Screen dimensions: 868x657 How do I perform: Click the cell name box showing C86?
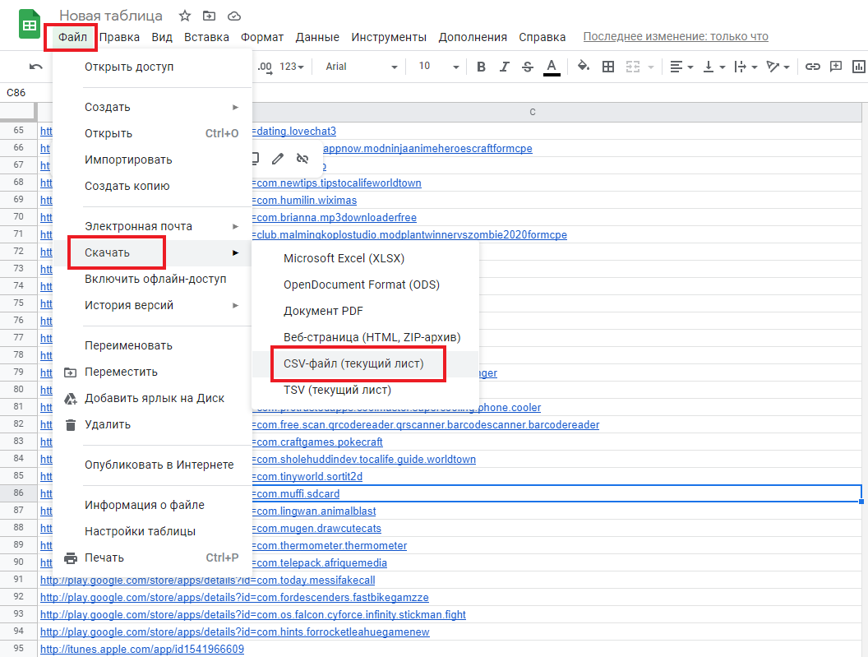[x=16, y=93]
